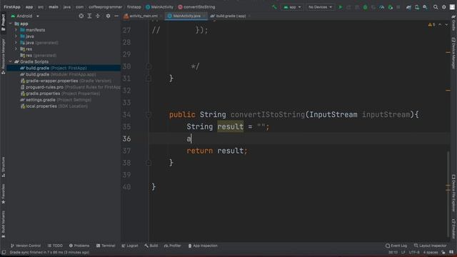Open the Version Control tool window

click(26, 246)
